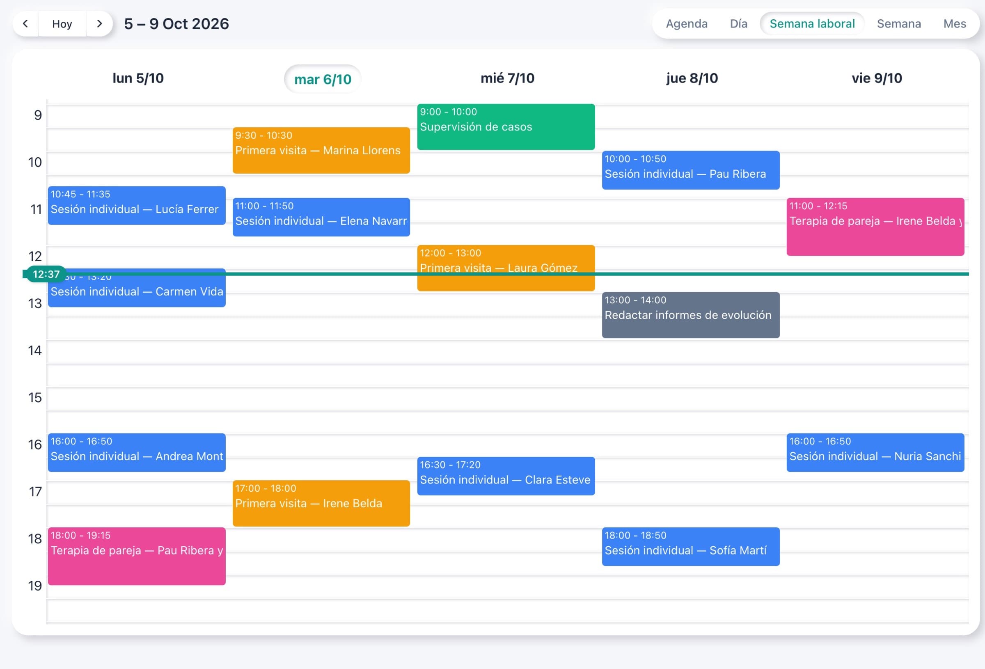Switch to Agenda view
The height and width of the screenshot is (669, 985).
click(687, 24)
